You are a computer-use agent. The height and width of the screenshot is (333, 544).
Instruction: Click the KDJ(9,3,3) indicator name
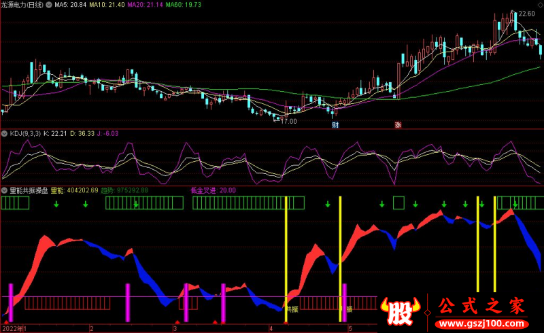25,134
